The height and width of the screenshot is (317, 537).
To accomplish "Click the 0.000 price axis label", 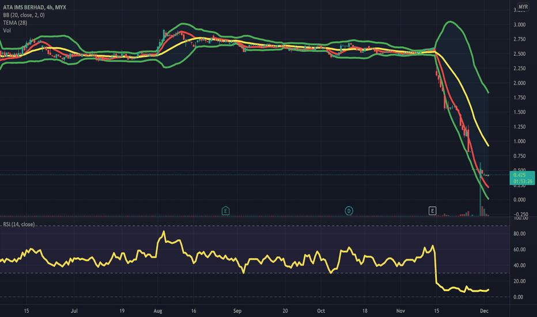I will click(520, 199).
